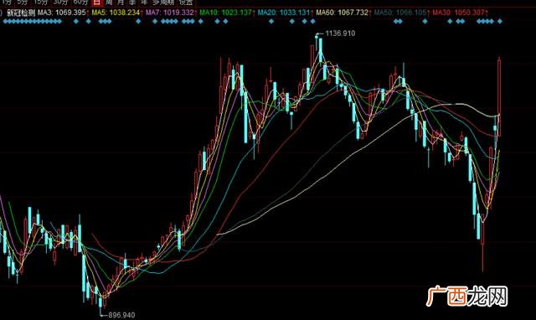Viewport: 536px width, 320px height.
Task: Switch to the 30分 period tab
Action: click(60, 2)
